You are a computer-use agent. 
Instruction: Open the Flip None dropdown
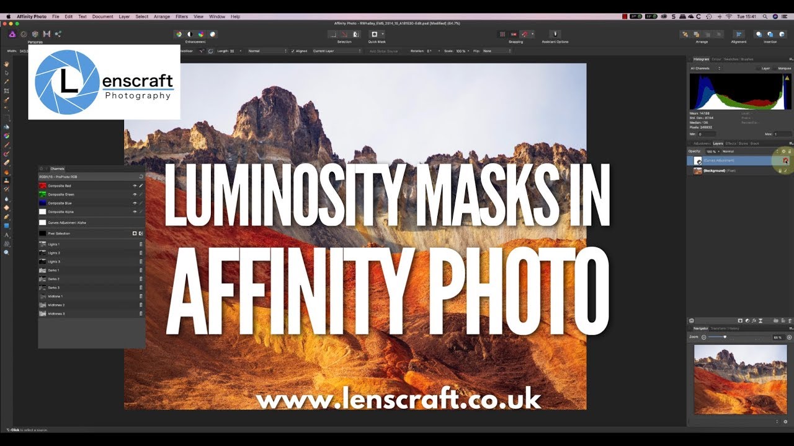[498, 51]
